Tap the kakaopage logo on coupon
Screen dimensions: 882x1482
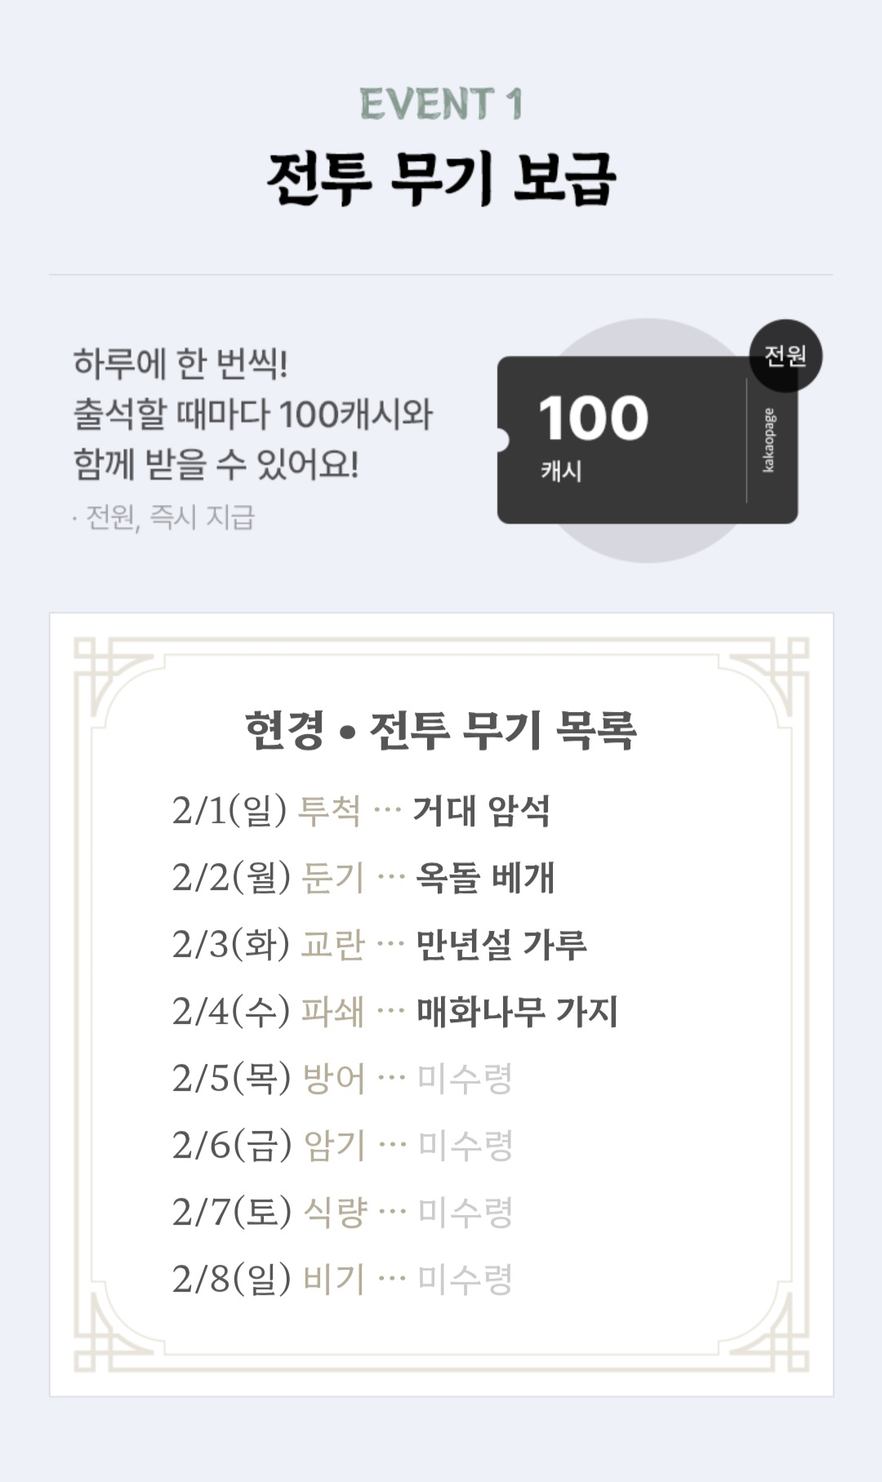click(769, 440)
